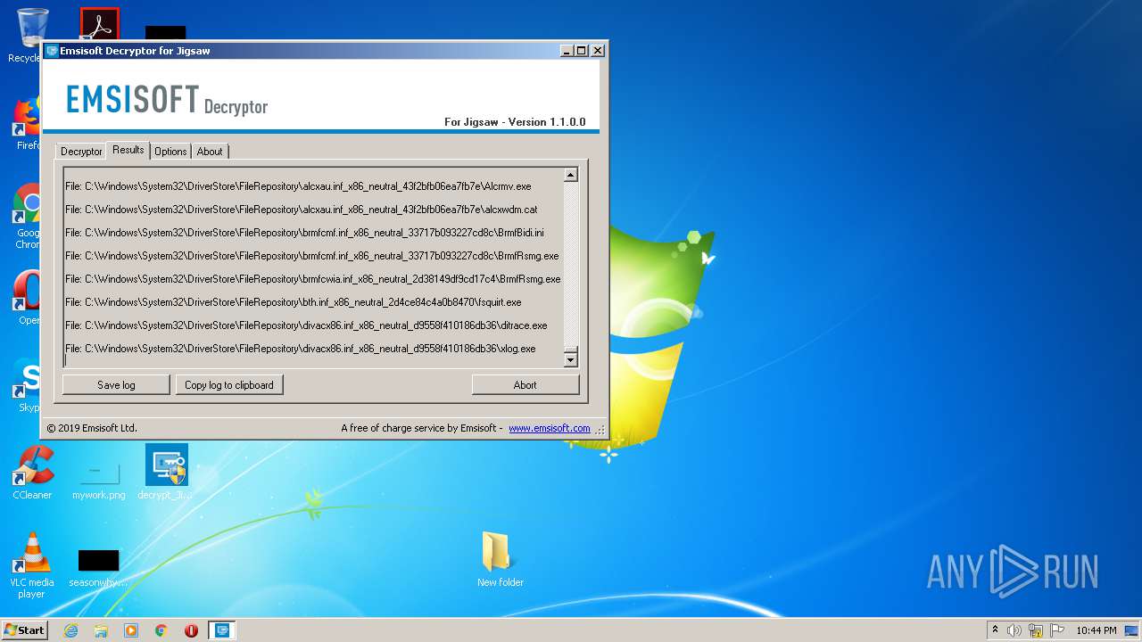Click Copy log to clipboard
Viewport: 1142px width, 642px height.
coord(229,385)
